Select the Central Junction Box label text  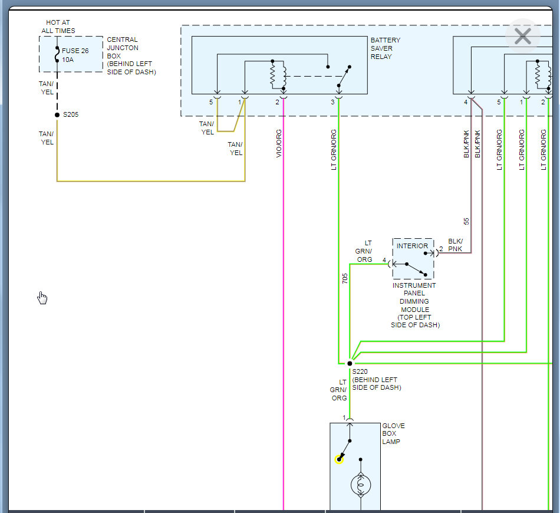click(131, 56)
